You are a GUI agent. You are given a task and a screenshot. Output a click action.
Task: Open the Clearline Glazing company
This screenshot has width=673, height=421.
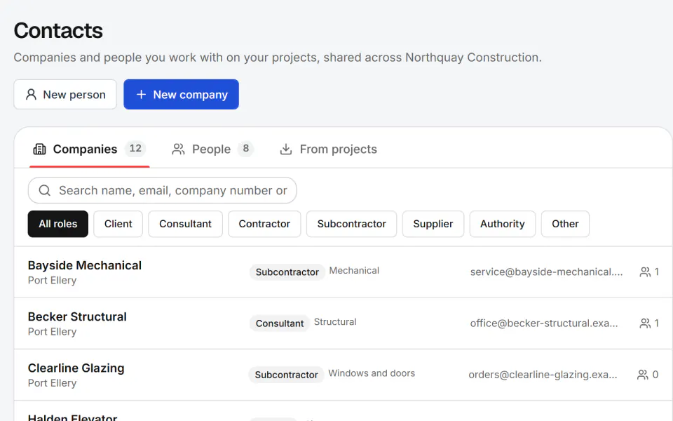coord(344,375)
